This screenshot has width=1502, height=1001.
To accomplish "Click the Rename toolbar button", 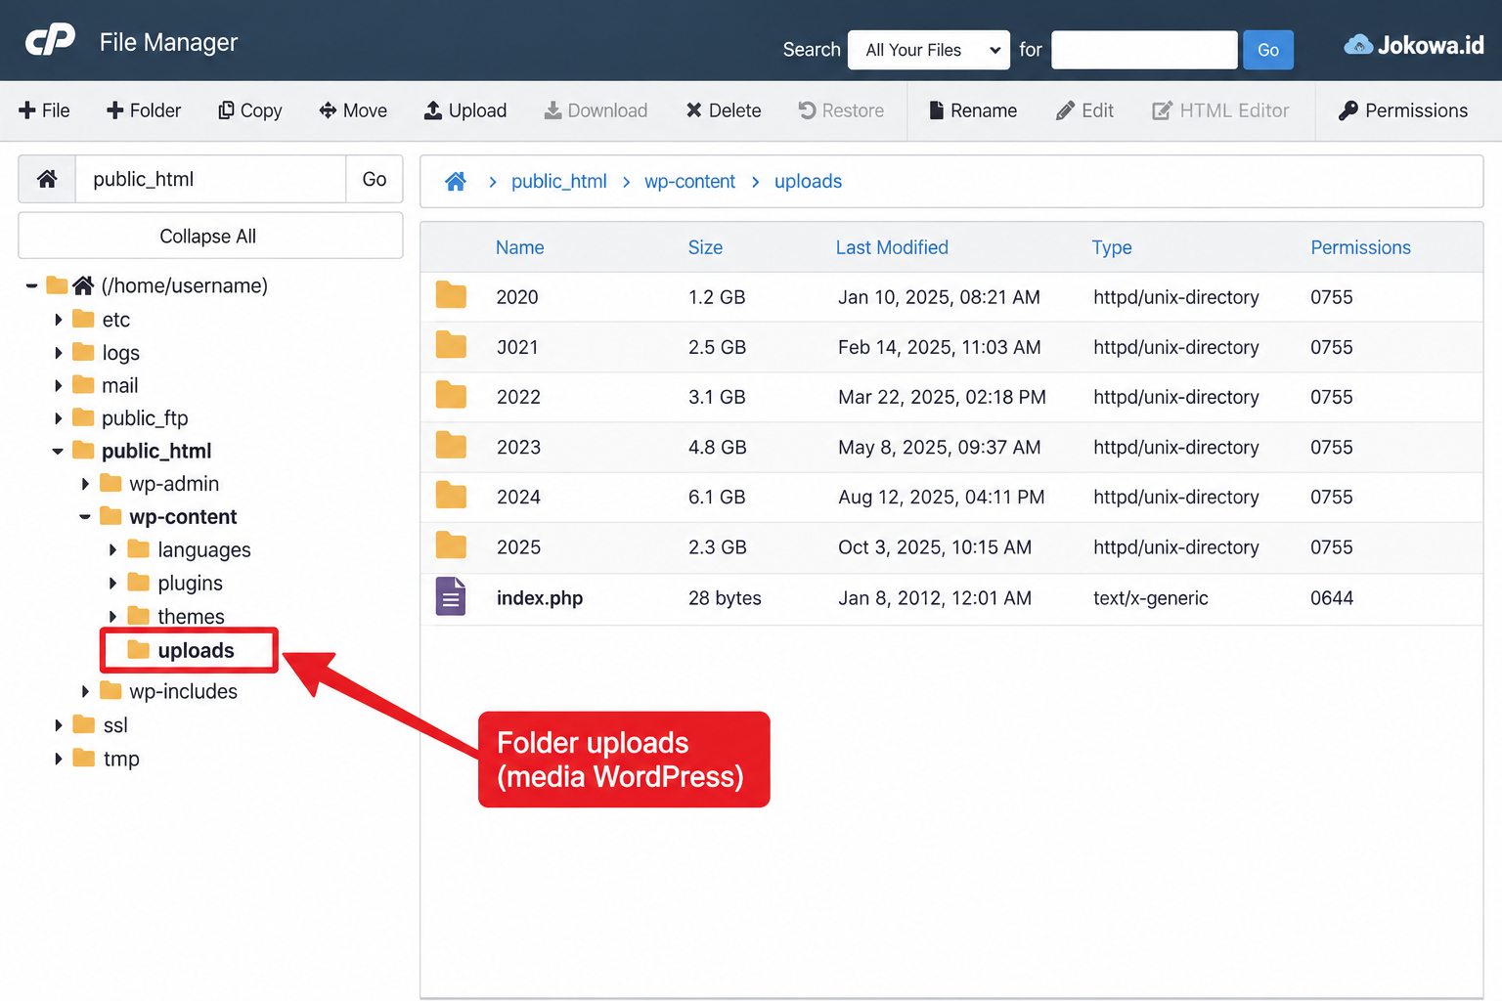I will click(x=973, y=110).
